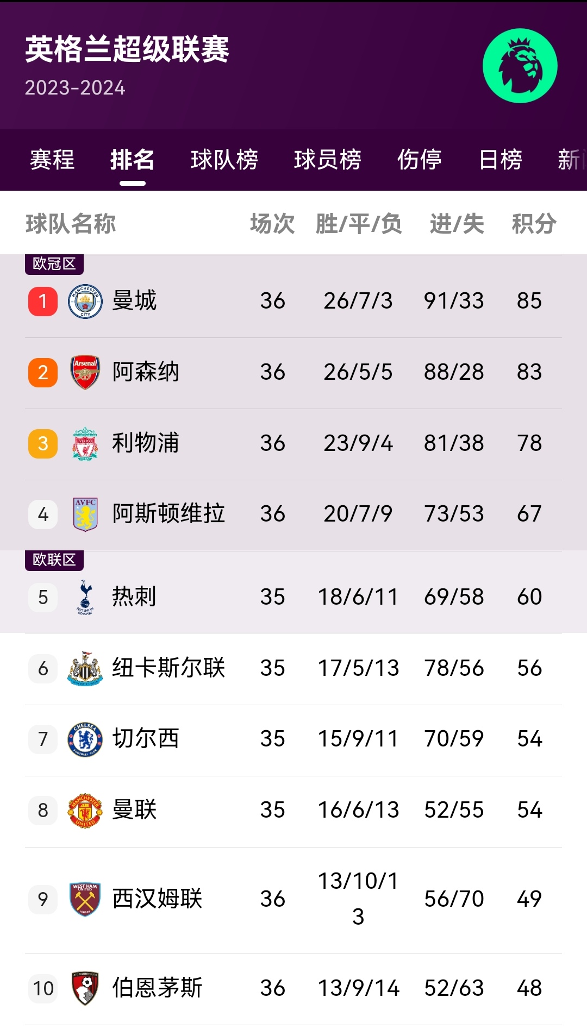The height and width of the screenshot is (1029, 587).
Task: Click the 进/失 column header
Action: click(457, 224)
